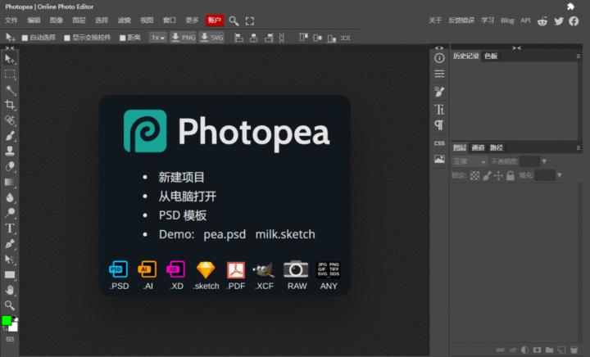Click the red 账户 button

point(215,20)
